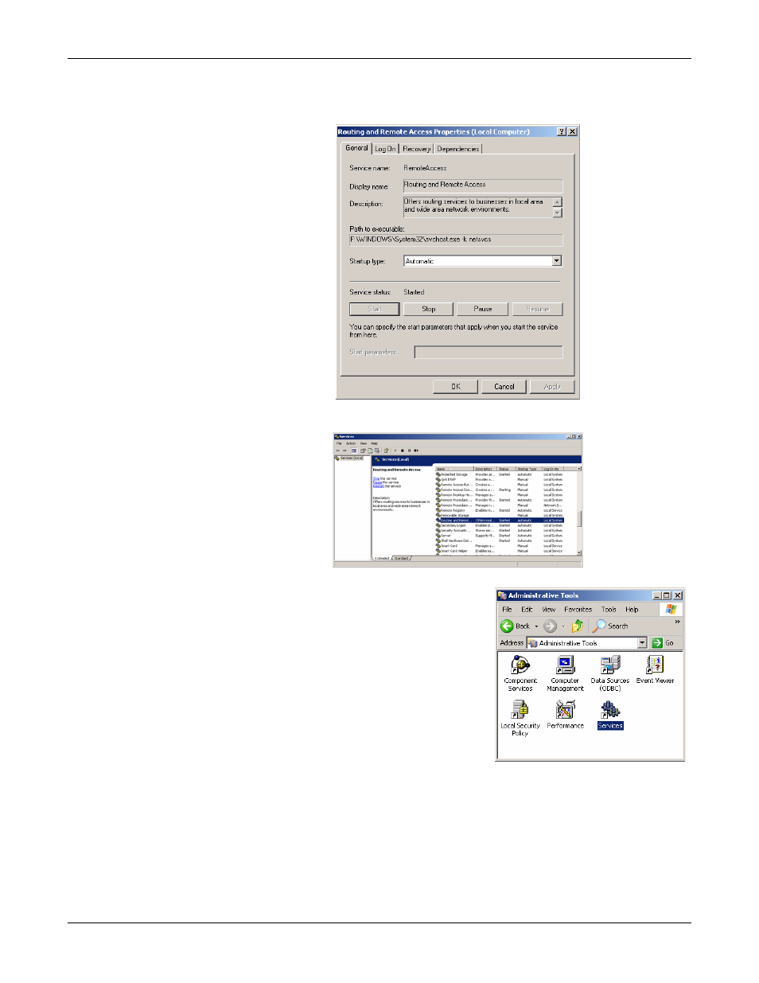Click the green Back arrow
The height and width of the screenshot is (983, 759).
pos(507,626)
